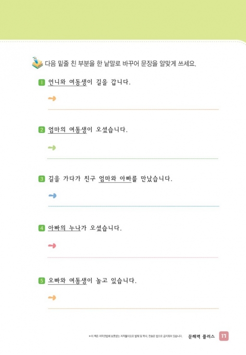This screenshot has width=246, height=355.
Task: Click the blue arrow under question 3
Action: 52,196
